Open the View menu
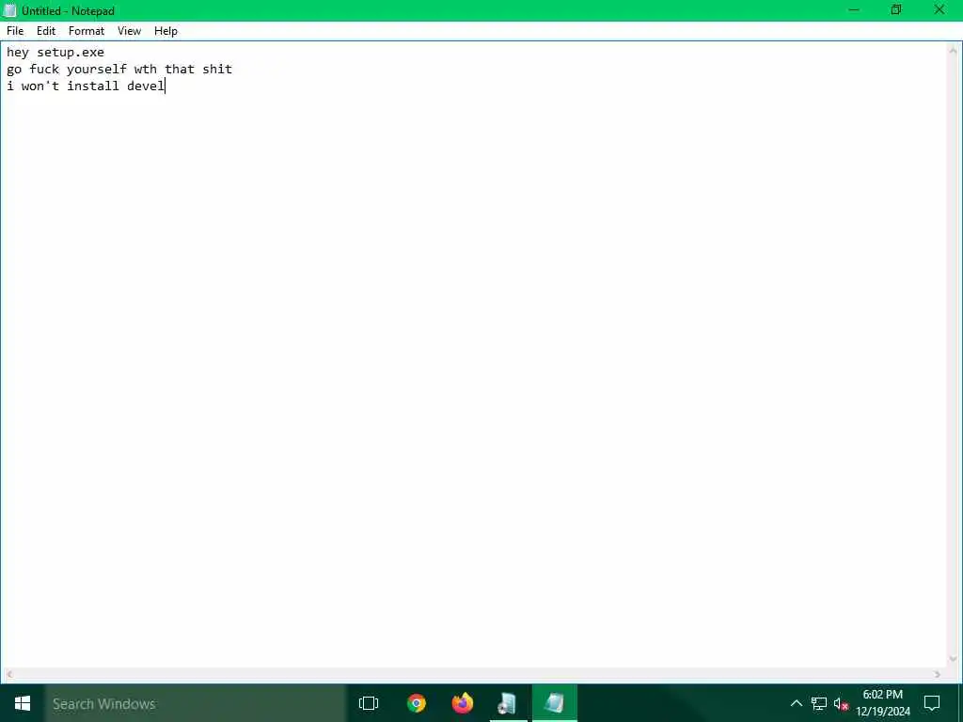Image resolution: width=963 pixels, height=722 pixels. pyautogui.click(x=129, y=31)
